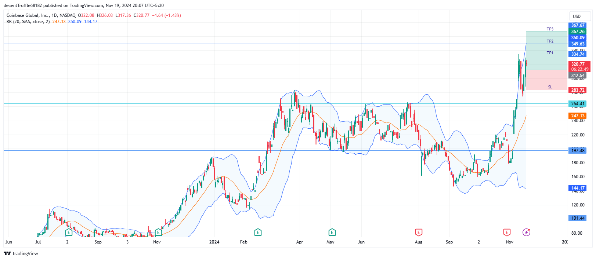Viewport: 596px width, 260px height.
Task: Click the red earnings marker above Aug
Action: click(419, 232)
